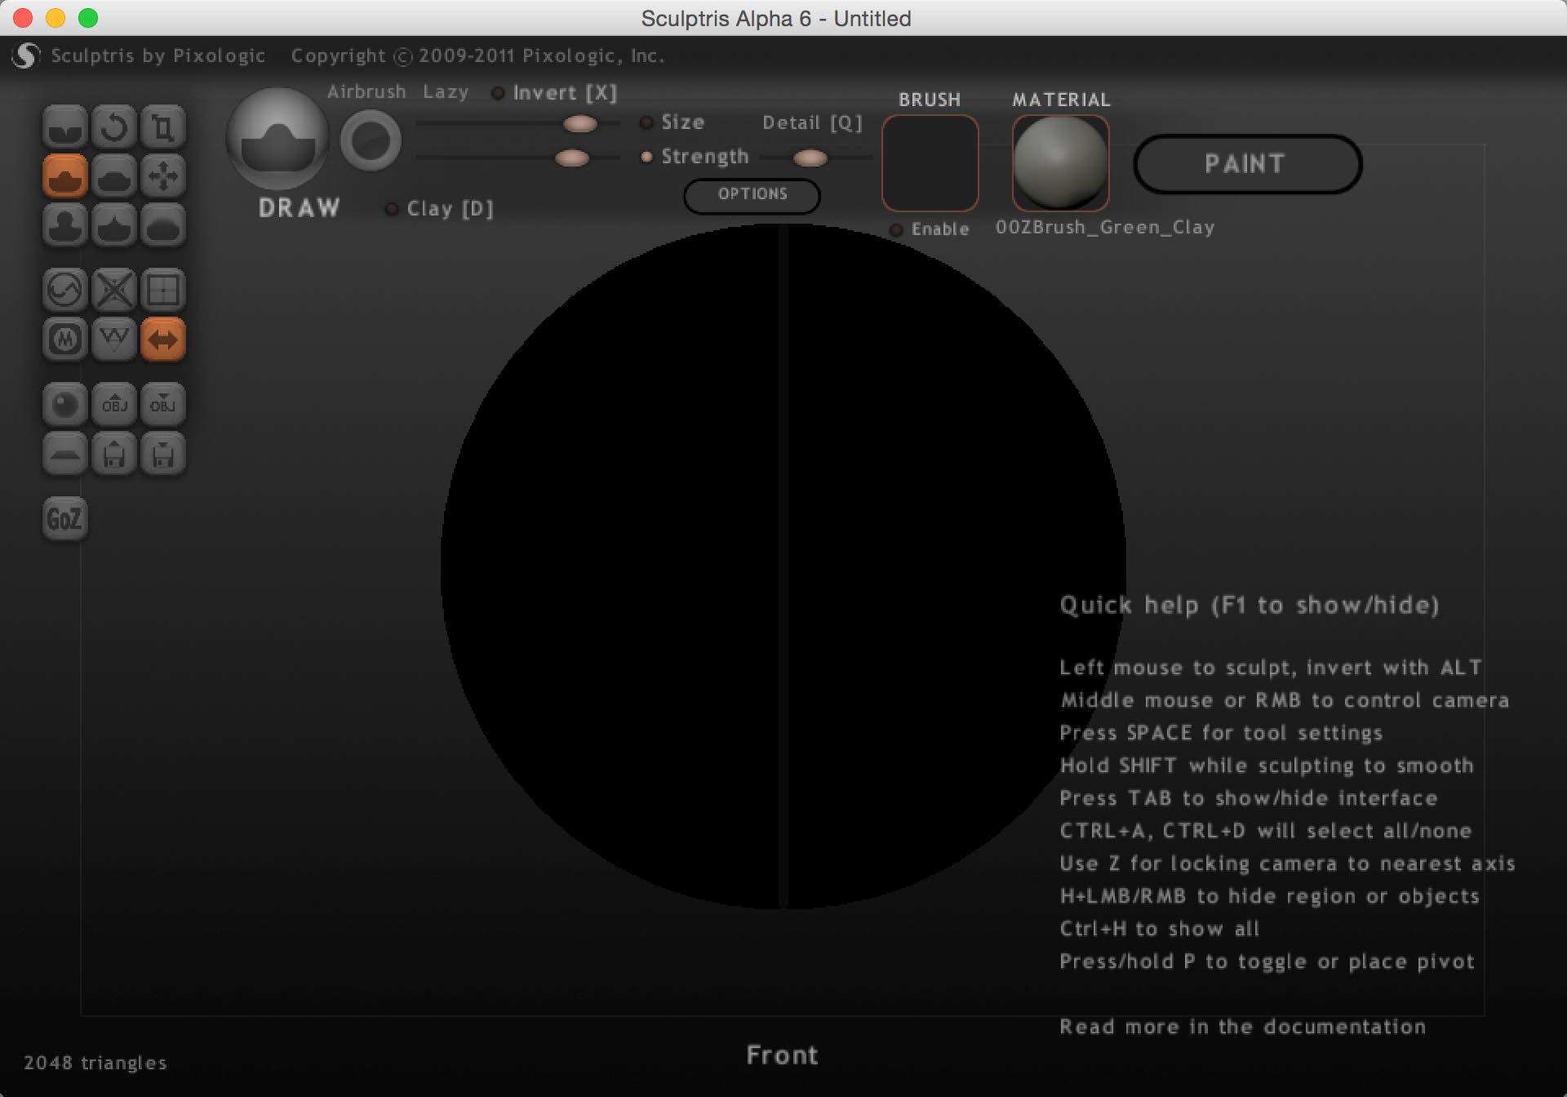Click the green zoom window button
This screenshot has width=1567, height=1097.
coord(87,18)
